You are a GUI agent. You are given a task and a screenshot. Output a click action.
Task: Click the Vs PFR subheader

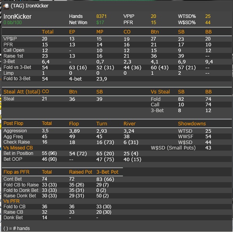point(11,201)
